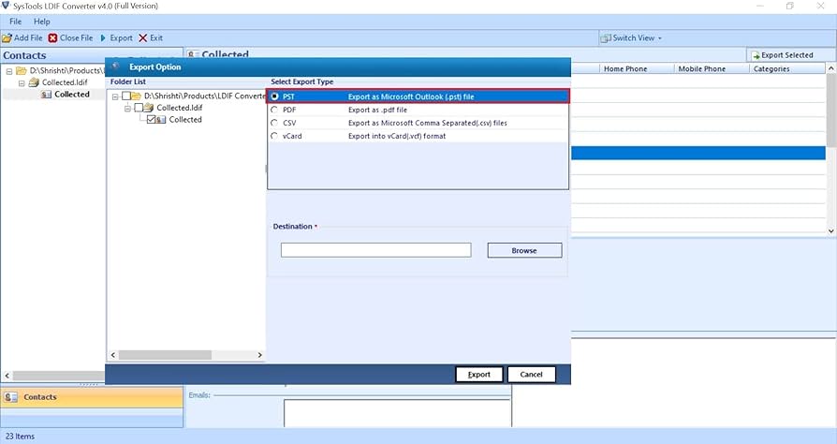Click the Exit red X icon

tap(142, 38)
